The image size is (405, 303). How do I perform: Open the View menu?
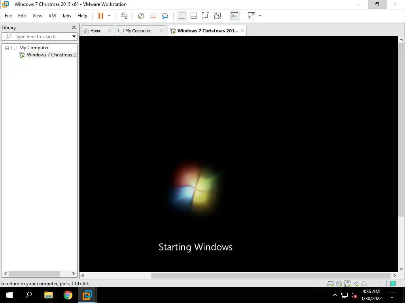pos(37,16)
